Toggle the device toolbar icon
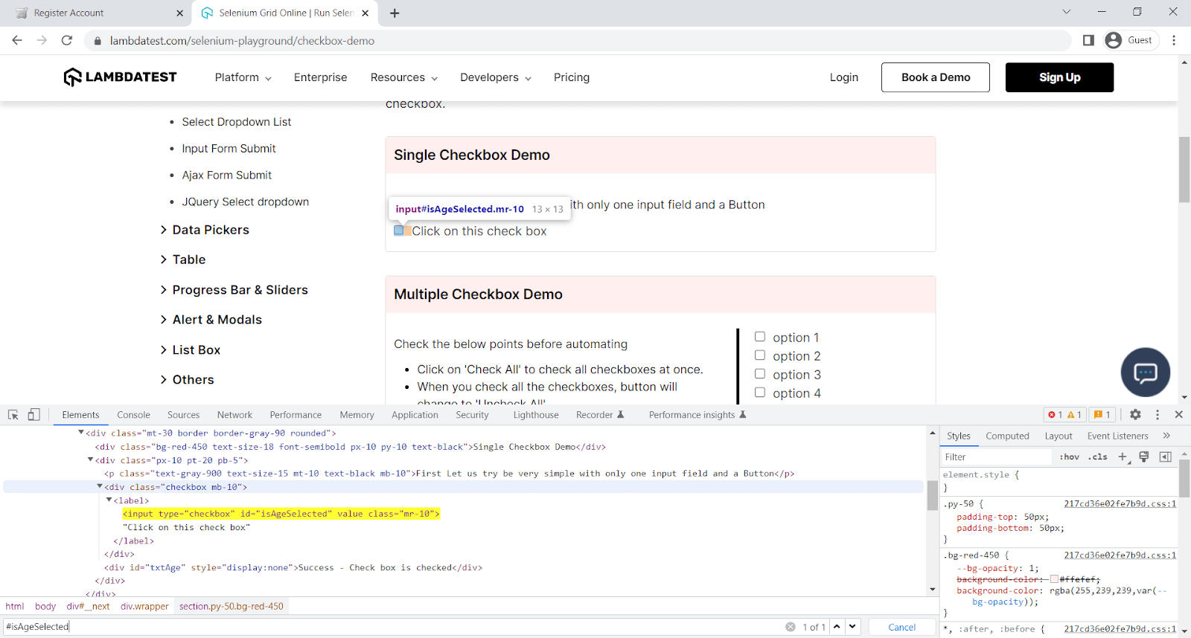The image size is (1191, 638). [33, 415]
